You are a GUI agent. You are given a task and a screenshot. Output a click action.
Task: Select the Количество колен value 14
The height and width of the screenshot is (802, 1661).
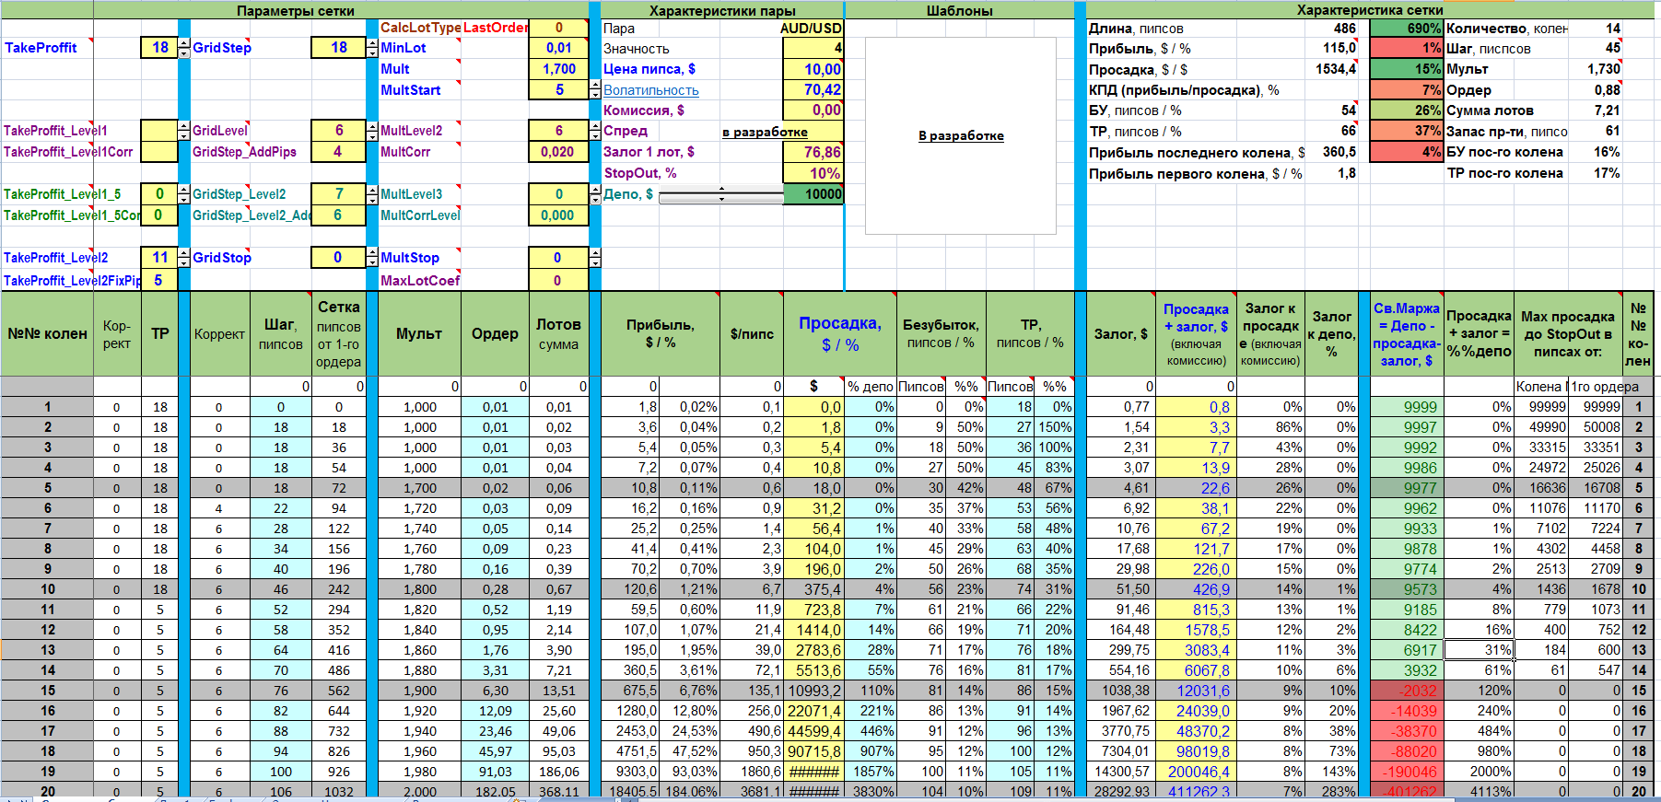1597,29
